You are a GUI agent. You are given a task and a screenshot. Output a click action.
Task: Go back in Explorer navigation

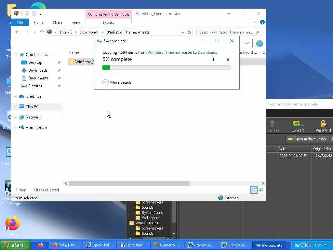tap(17, 32)
